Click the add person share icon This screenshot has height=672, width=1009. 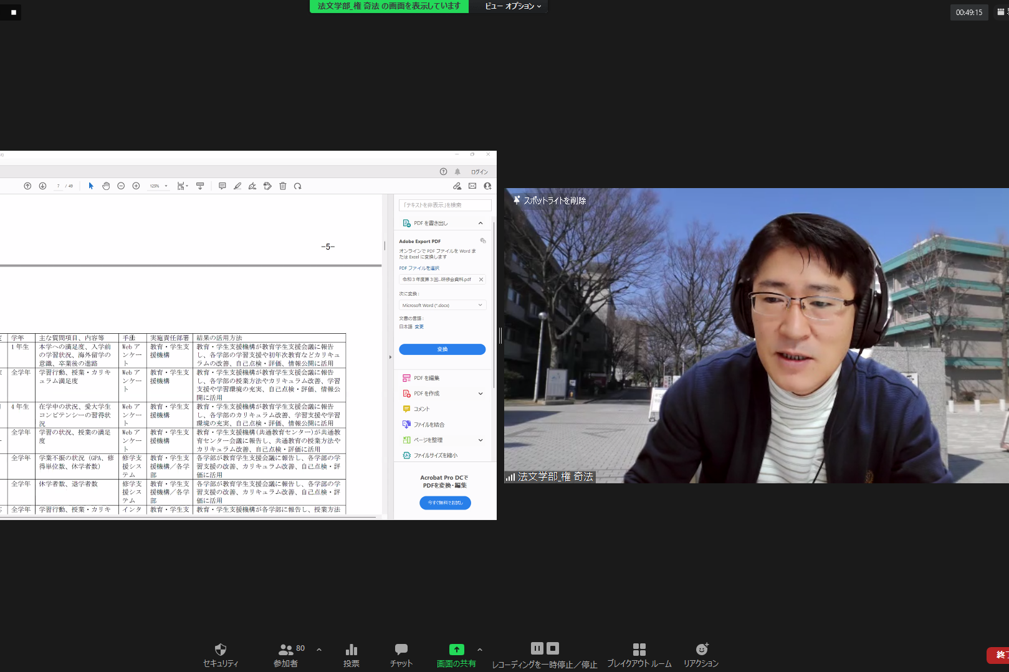(487, 186)
